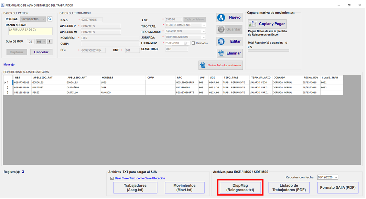Click the Cancelar button
Screen dimensions: 366x199
pos(41,52)
